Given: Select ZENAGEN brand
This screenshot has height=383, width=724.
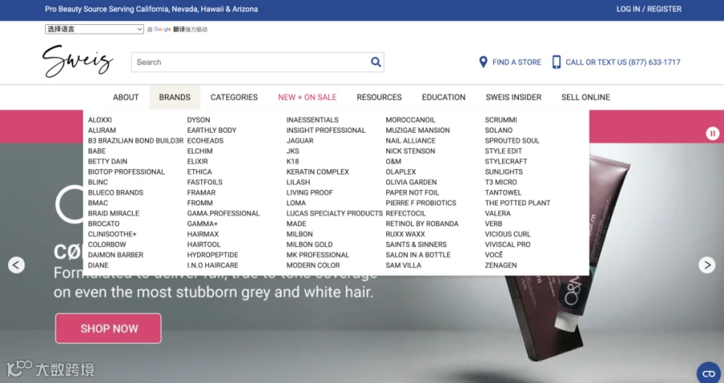Looking at the screenshot, I should [501, 266].
